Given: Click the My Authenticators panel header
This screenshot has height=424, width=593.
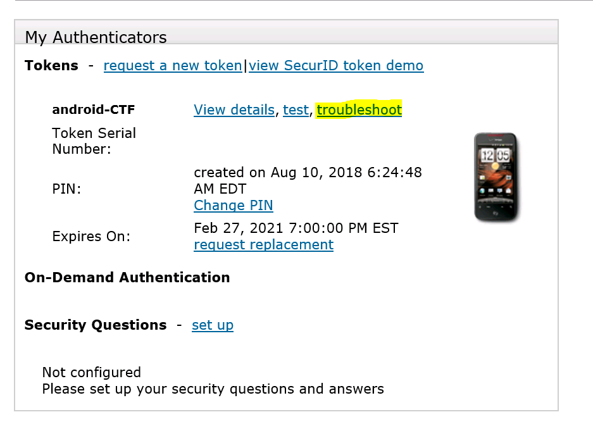Looking at the screenshot, I should (x=96, y=37).
